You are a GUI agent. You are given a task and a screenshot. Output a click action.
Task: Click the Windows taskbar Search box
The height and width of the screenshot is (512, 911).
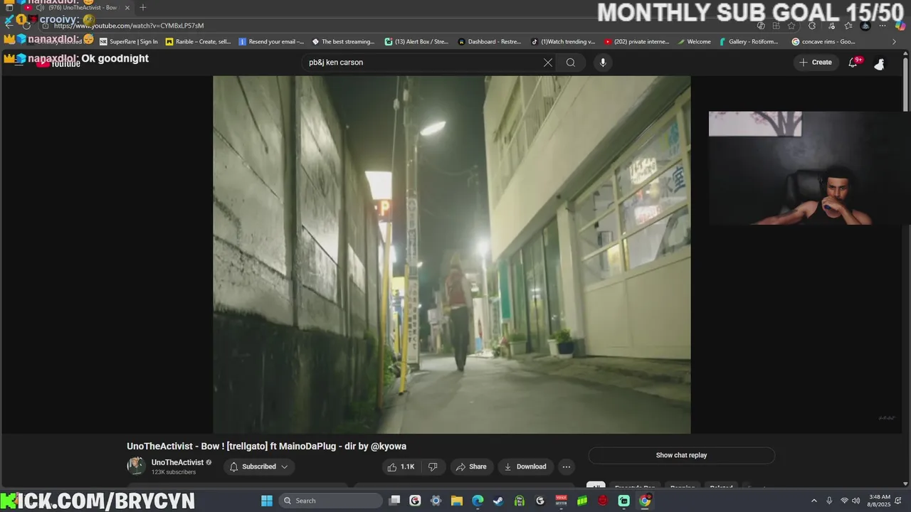(330, 501)
